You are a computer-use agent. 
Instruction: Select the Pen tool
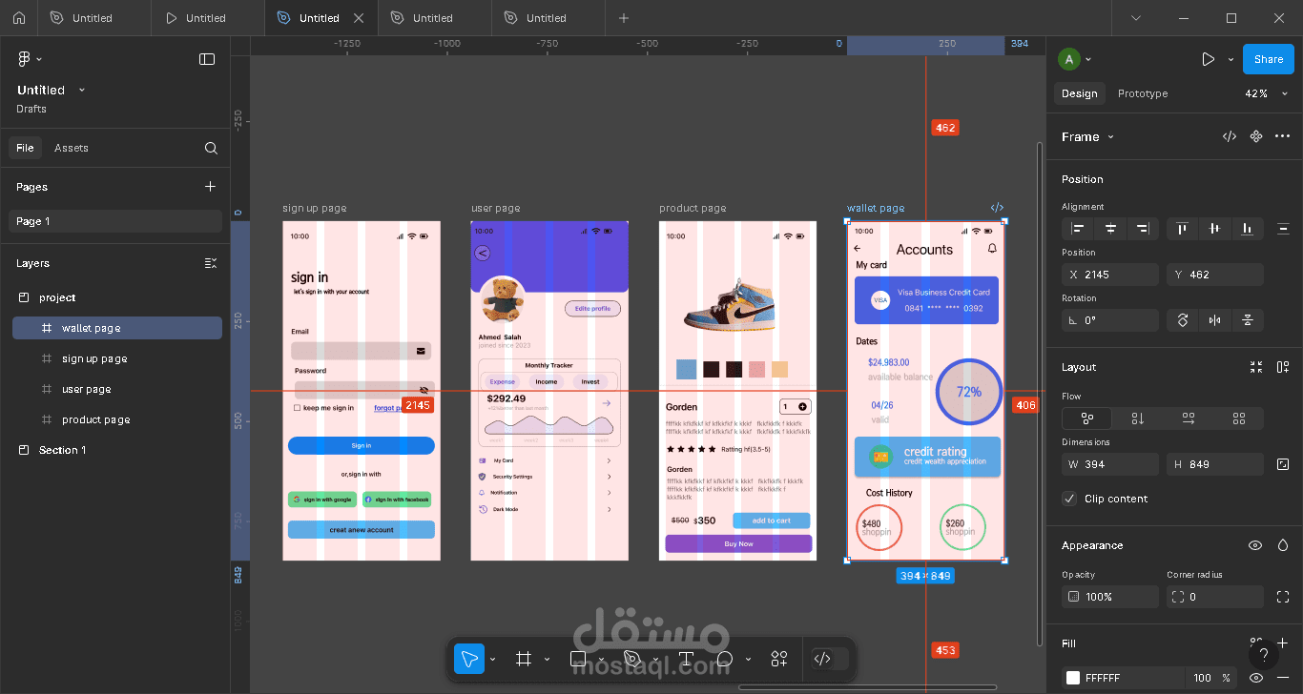[631, 659]
